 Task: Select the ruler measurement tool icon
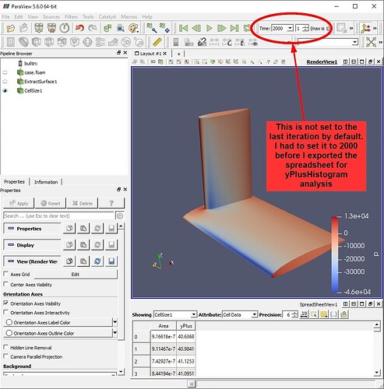157,42
